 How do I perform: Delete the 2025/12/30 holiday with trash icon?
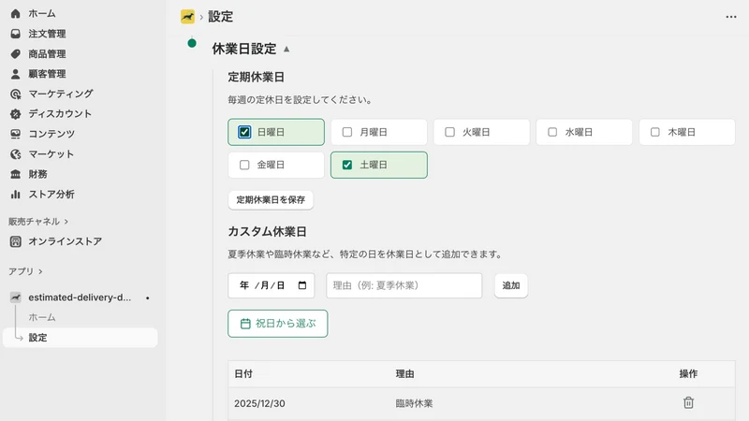tap(688, 403)
